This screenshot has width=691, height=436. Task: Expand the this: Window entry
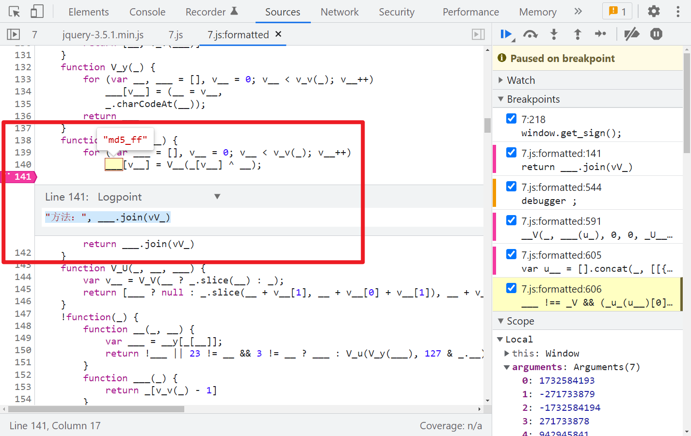[507, 353]
